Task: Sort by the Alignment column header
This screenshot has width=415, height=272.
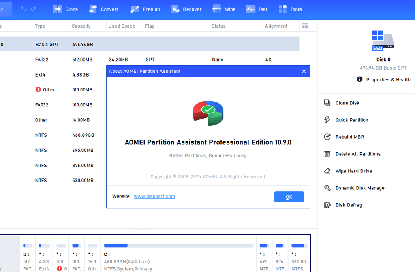Action: tap(276, 26)
